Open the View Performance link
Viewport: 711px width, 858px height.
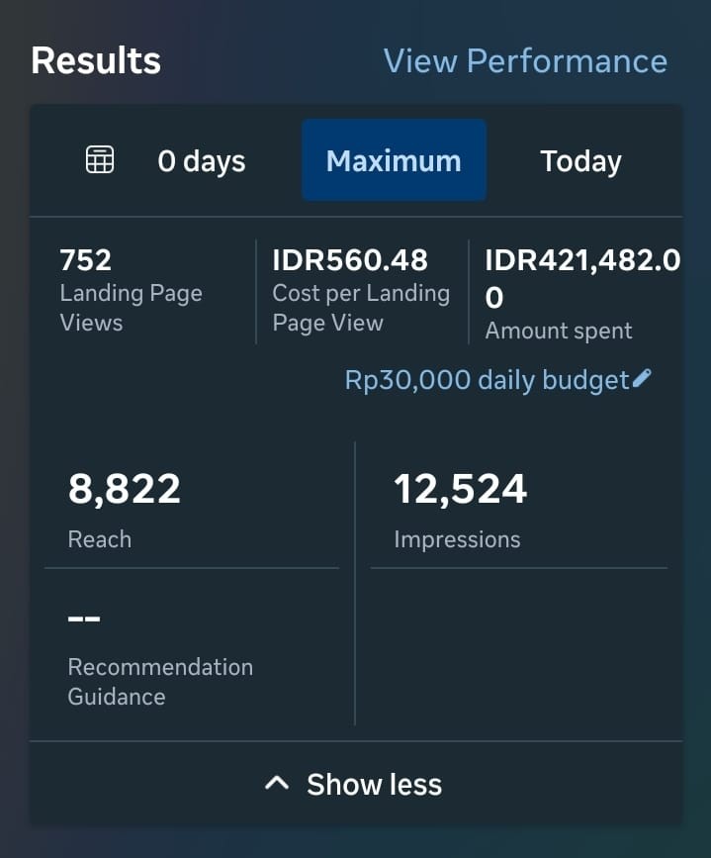[525, 61]
